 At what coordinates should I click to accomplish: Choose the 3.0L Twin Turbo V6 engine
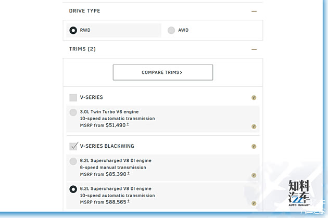[73, 112]
